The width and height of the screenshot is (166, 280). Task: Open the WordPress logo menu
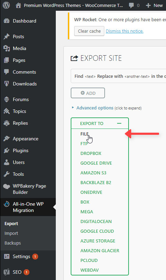point(6,5)
